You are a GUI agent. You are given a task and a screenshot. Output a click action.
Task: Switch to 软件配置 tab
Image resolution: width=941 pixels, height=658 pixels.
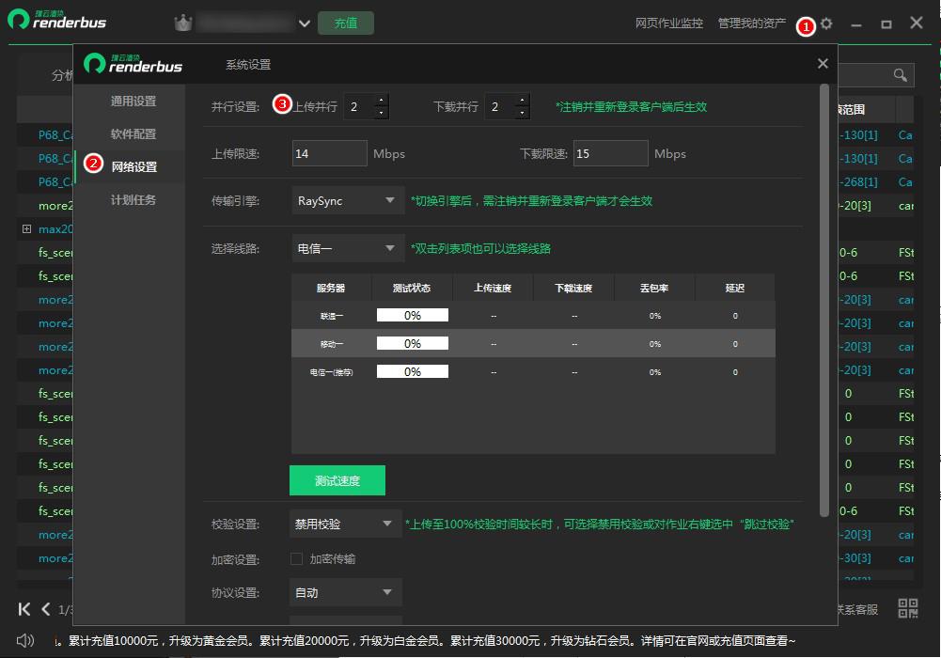[x=133, y=134]
